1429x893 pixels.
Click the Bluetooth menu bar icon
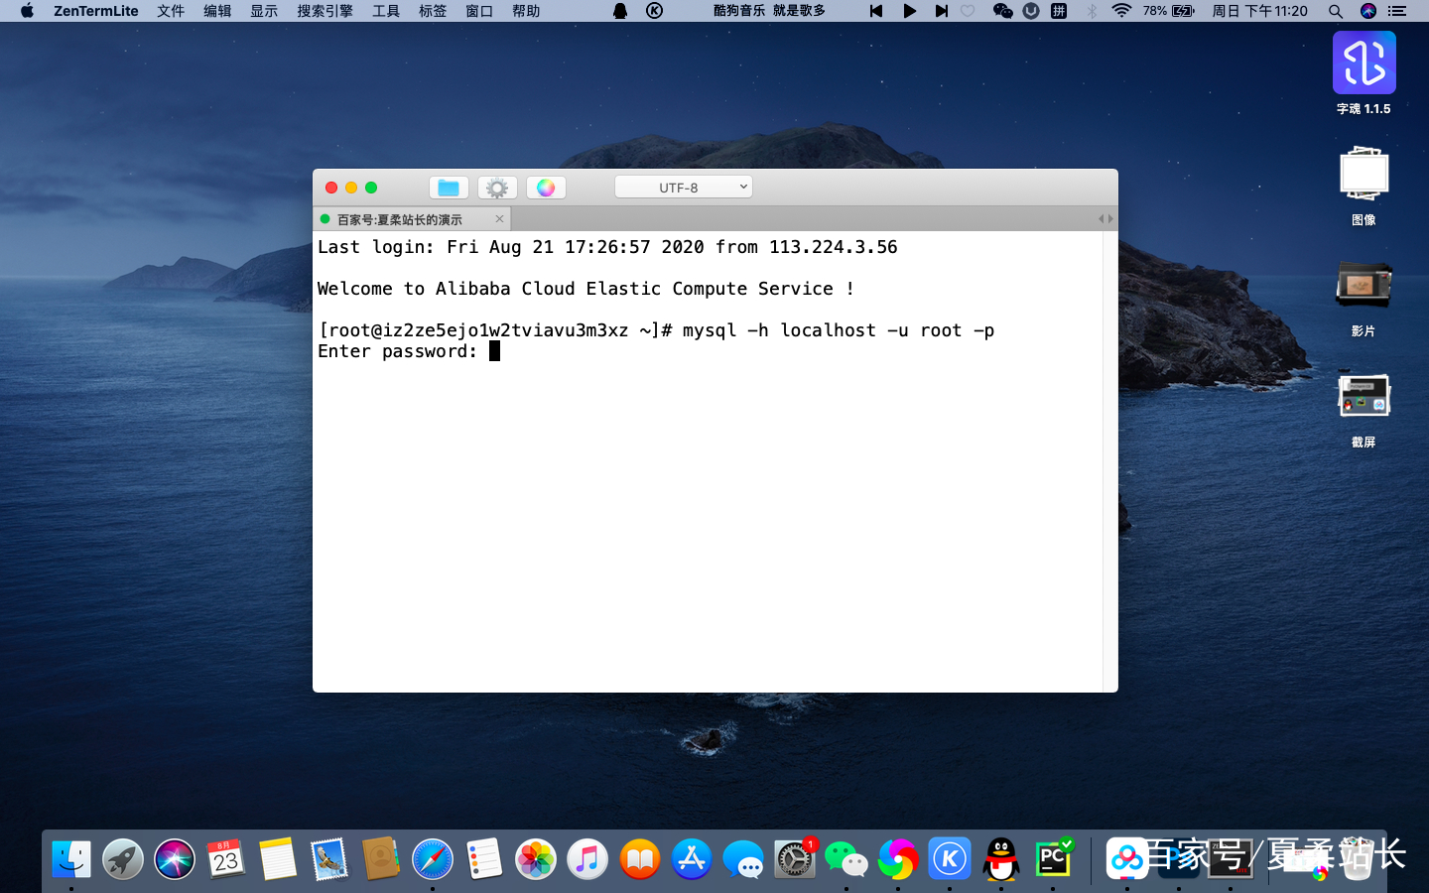tap(1092, 11)
